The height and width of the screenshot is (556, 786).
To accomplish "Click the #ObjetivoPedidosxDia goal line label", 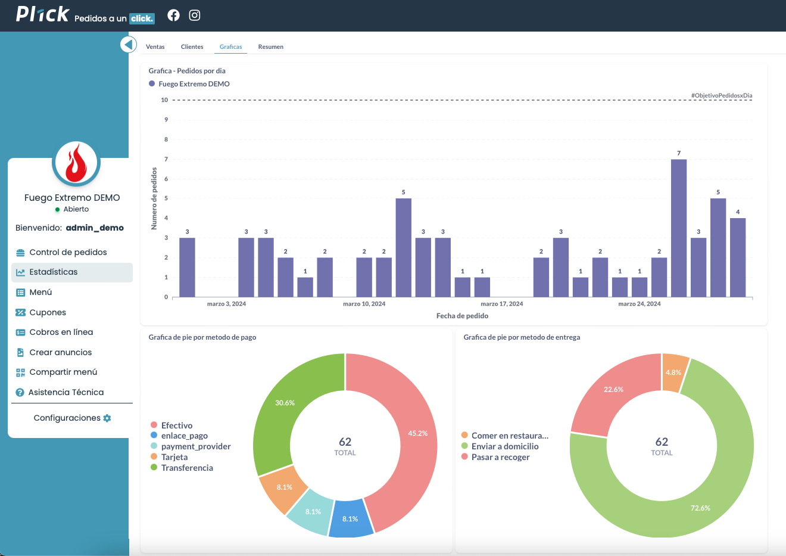I will (x=722, y=95).
